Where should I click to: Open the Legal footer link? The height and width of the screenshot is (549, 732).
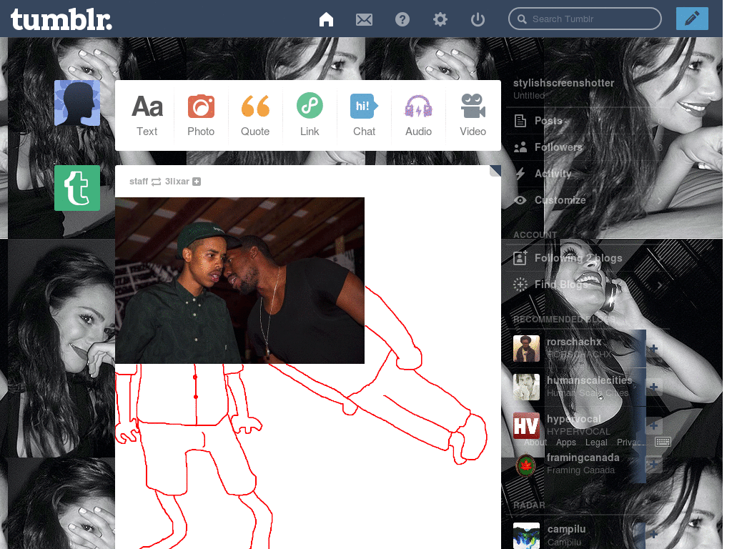[x=596, y=442]
